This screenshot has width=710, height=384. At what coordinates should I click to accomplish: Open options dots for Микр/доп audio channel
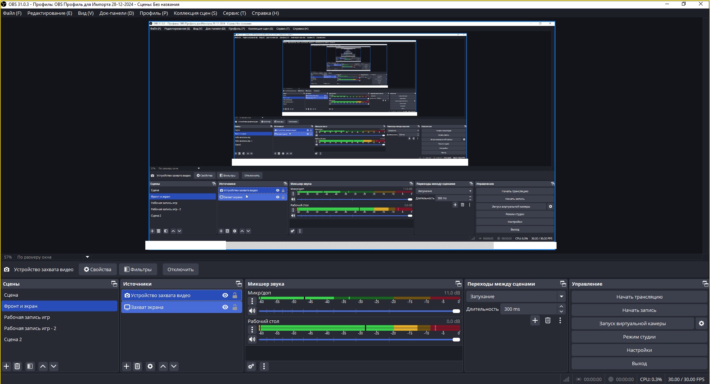pos(252,301)
